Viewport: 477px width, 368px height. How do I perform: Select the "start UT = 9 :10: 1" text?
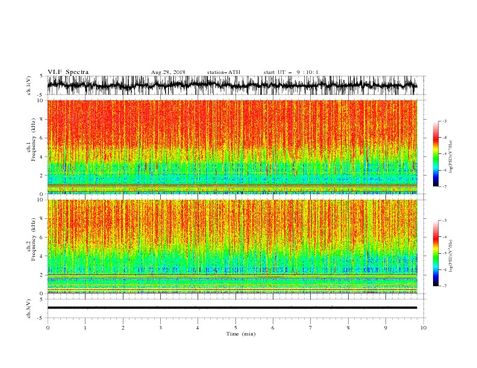[x=291, y=72]
